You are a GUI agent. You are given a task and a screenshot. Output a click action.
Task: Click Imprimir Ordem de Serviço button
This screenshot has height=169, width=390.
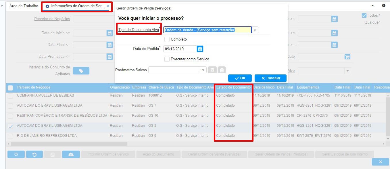108,154
